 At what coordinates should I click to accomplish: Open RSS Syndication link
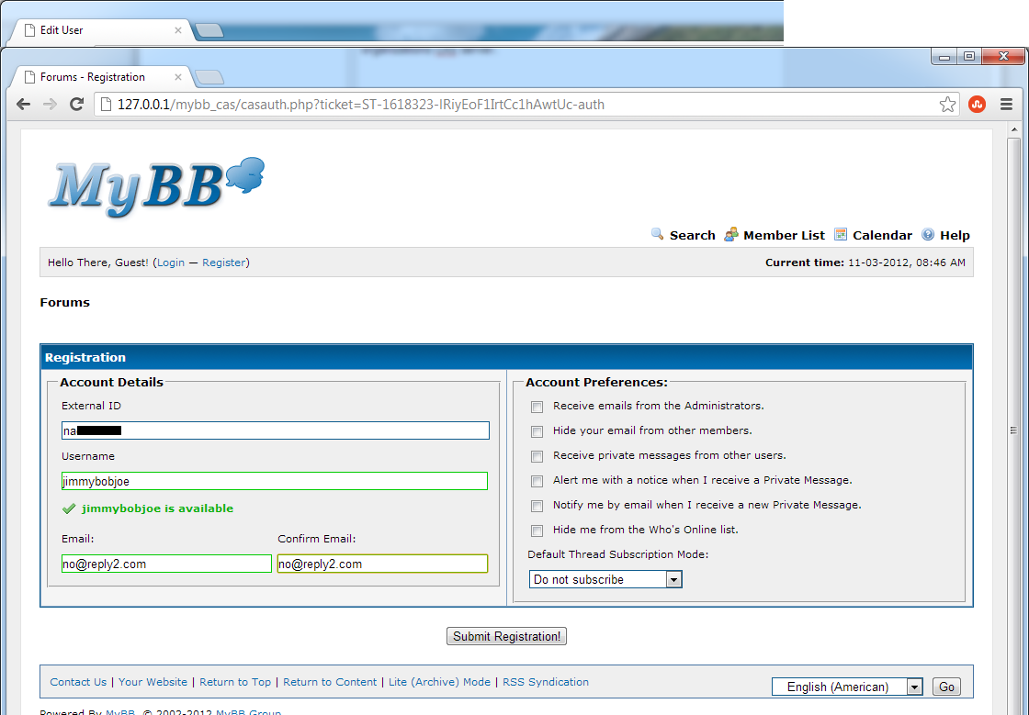[x=546, y=682]
